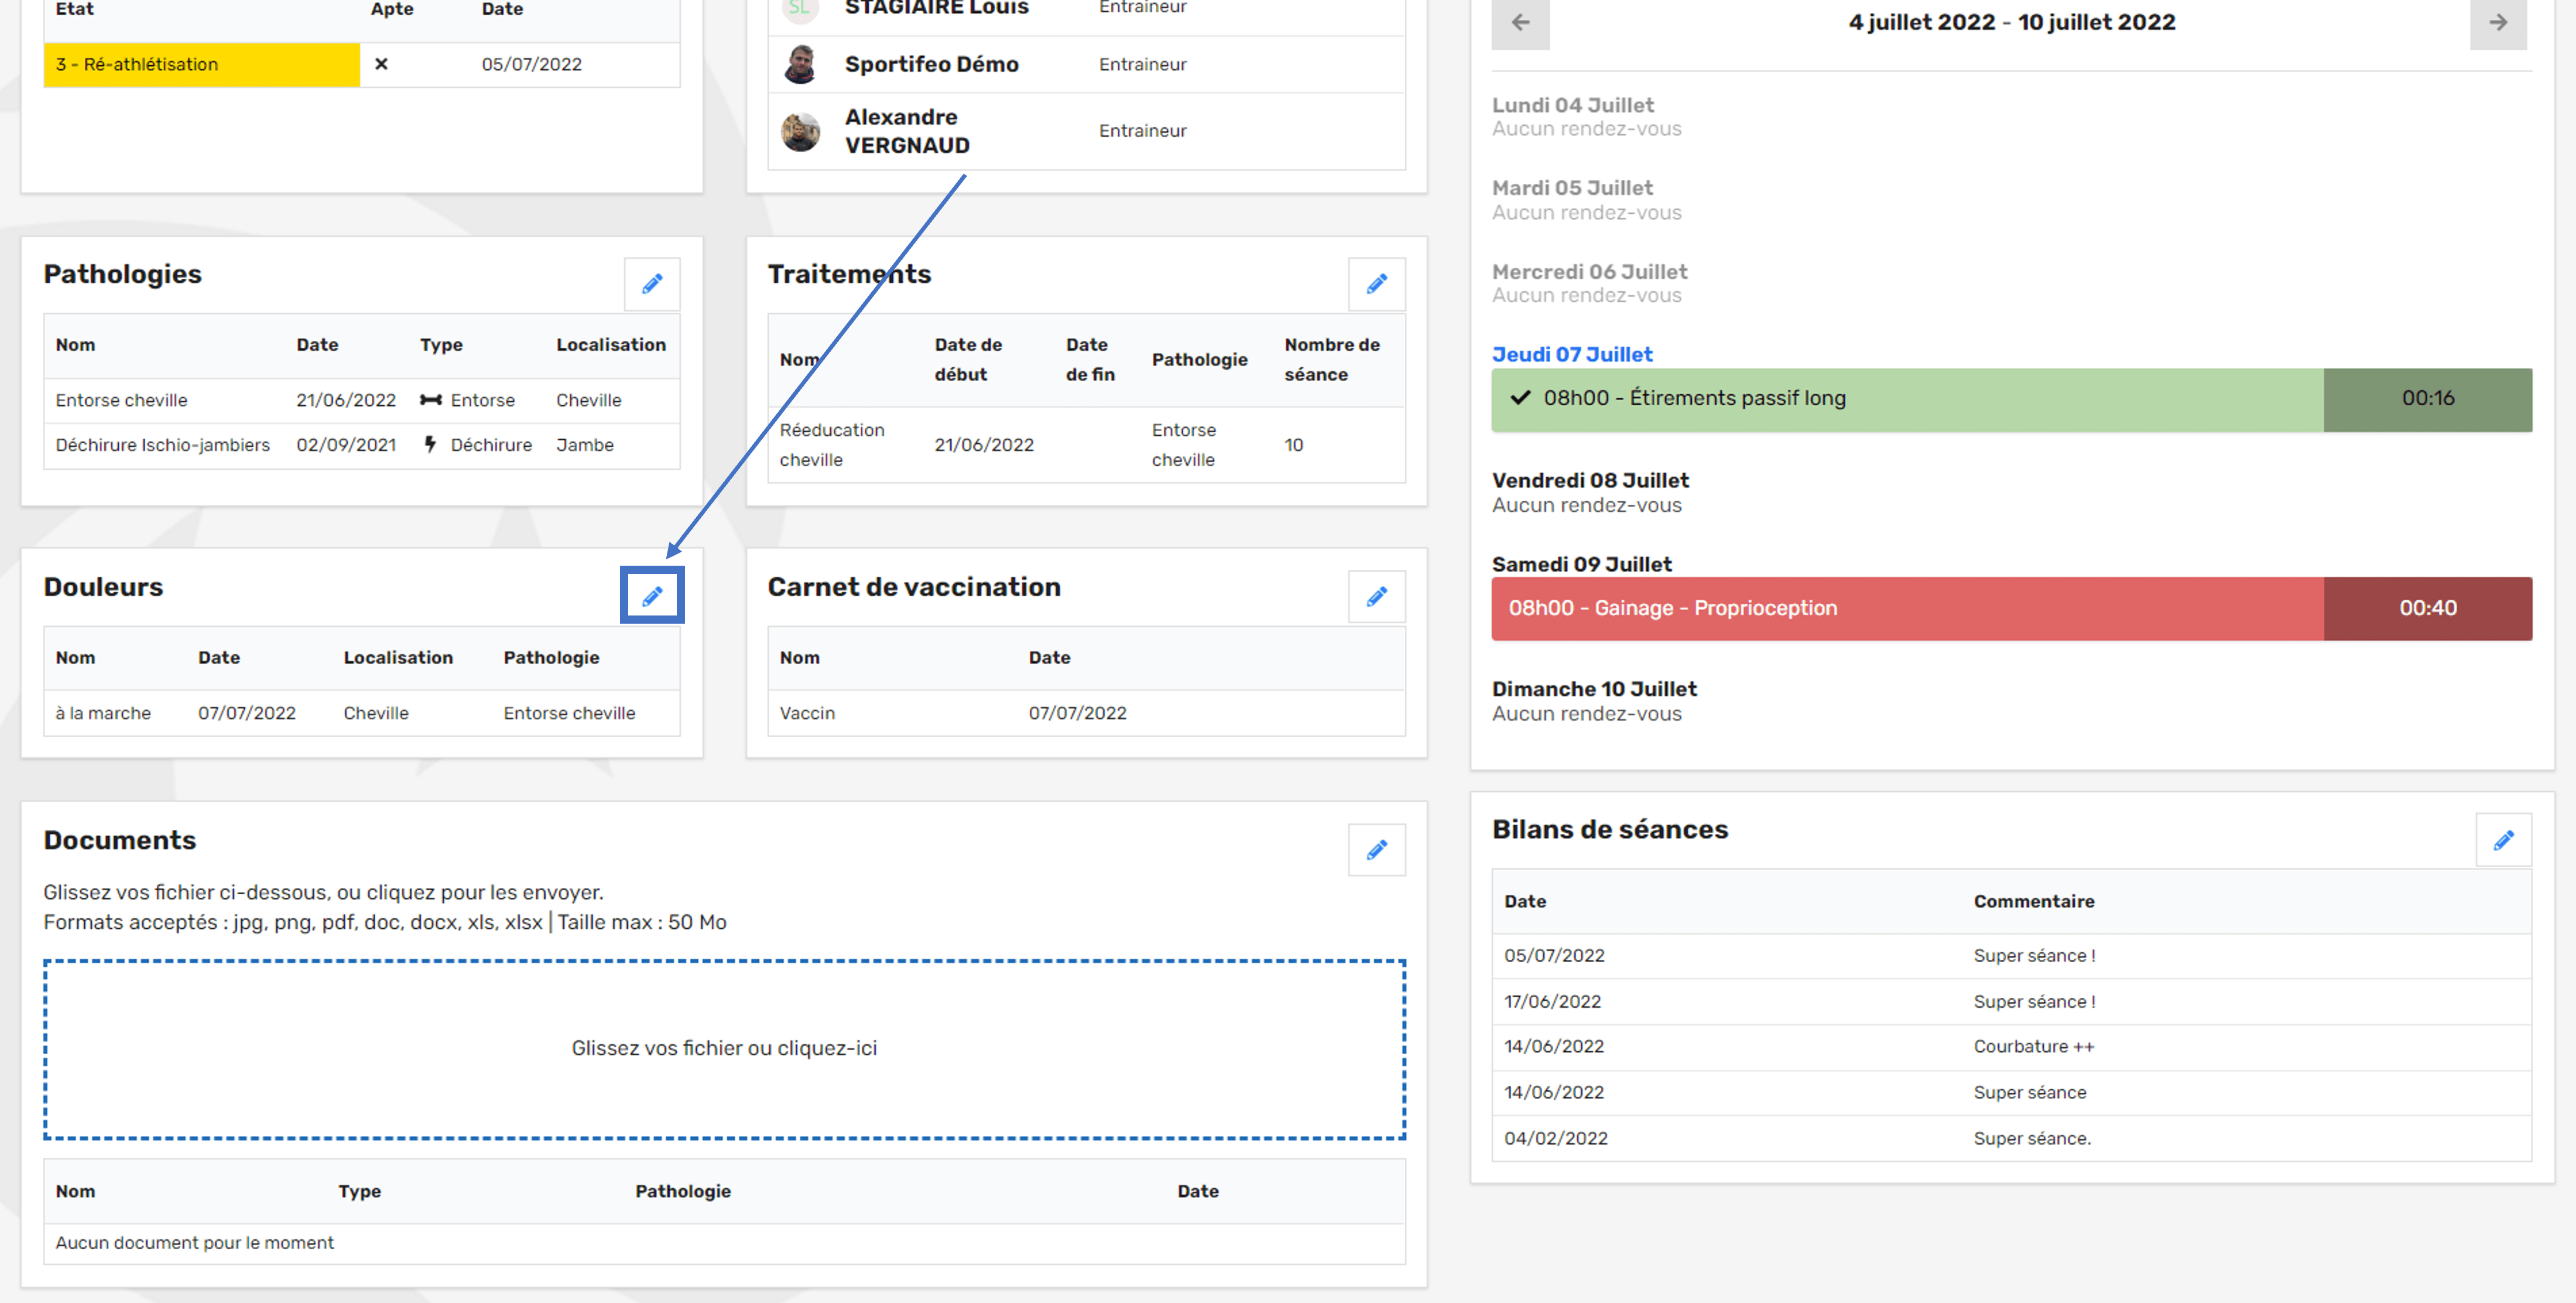Click the Commentaire column header
This screenshot has height=1303, width=2576.
click(x=2033, y=902)
